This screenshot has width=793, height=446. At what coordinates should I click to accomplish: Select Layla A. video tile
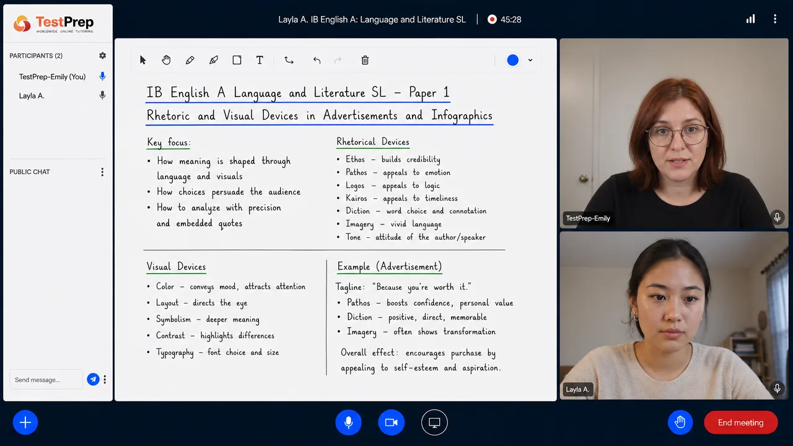[674, 316]
